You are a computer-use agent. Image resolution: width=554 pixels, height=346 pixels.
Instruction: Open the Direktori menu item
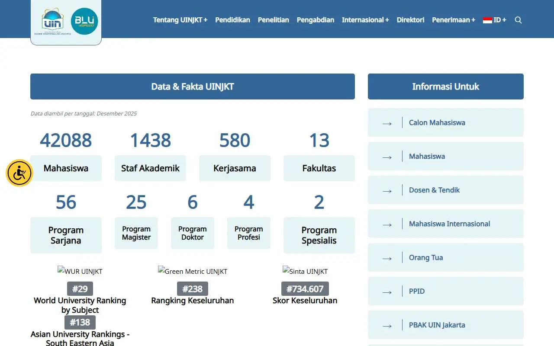pyautogui.click(x=410, y=20)
